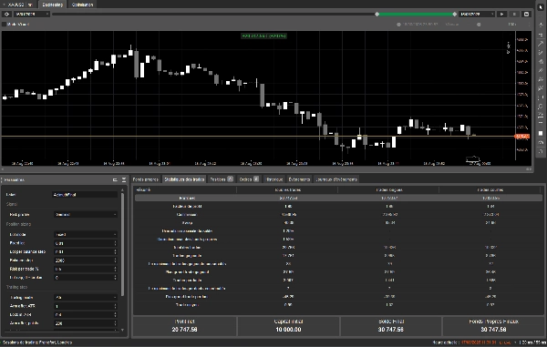This screenshot has width=547, height=347.
Task: Click the left diamond handle of date range slider
Action: pos(377,14)
